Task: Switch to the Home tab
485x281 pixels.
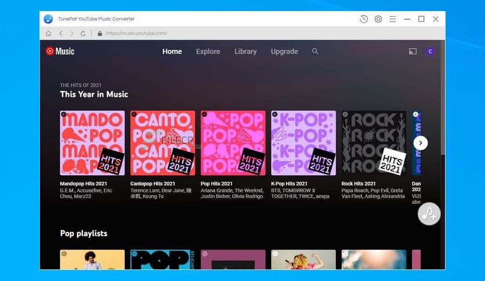Action: pyautogui.click(x=172, y=51)
